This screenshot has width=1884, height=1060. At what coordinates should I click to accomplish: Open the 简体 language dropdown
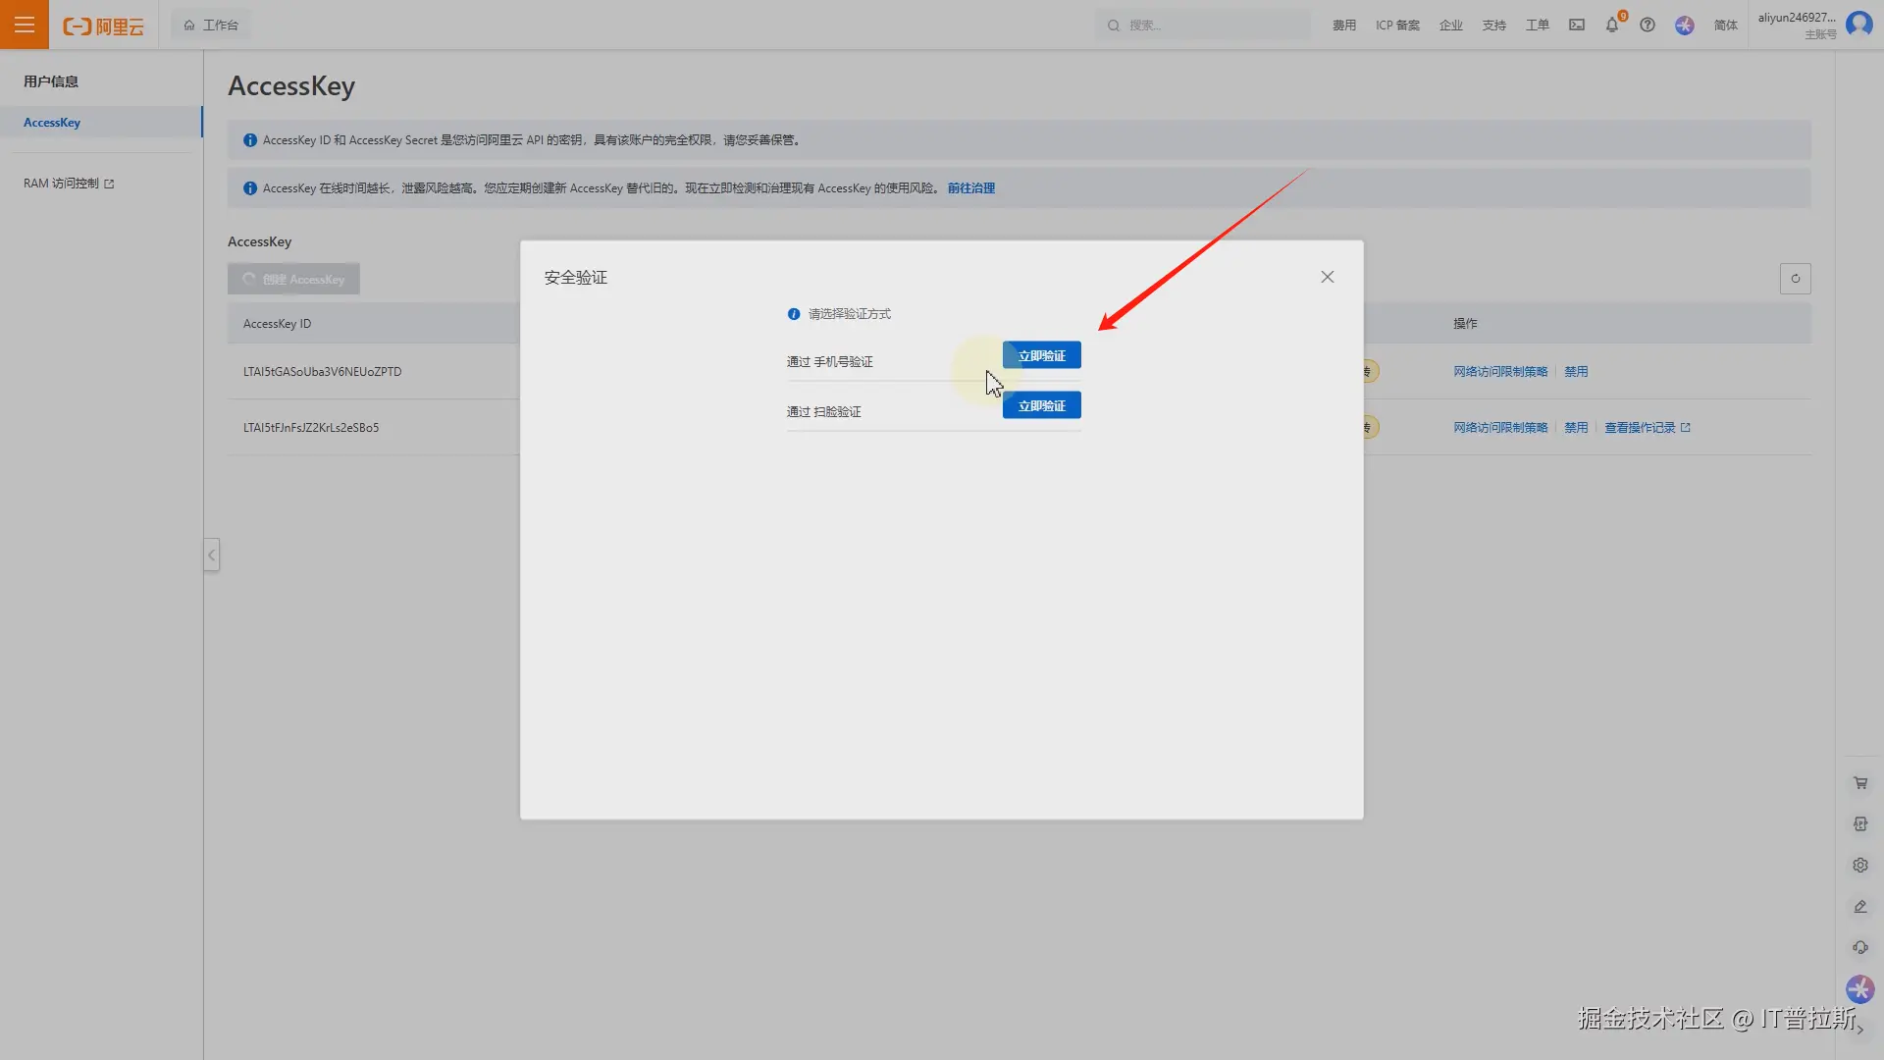coord(1725,26)
